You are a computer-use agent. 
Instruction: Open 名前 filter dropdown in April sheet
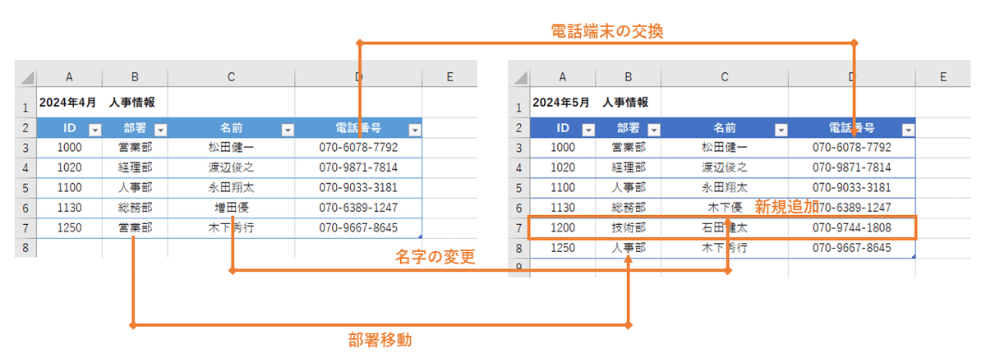coord(287,129)
